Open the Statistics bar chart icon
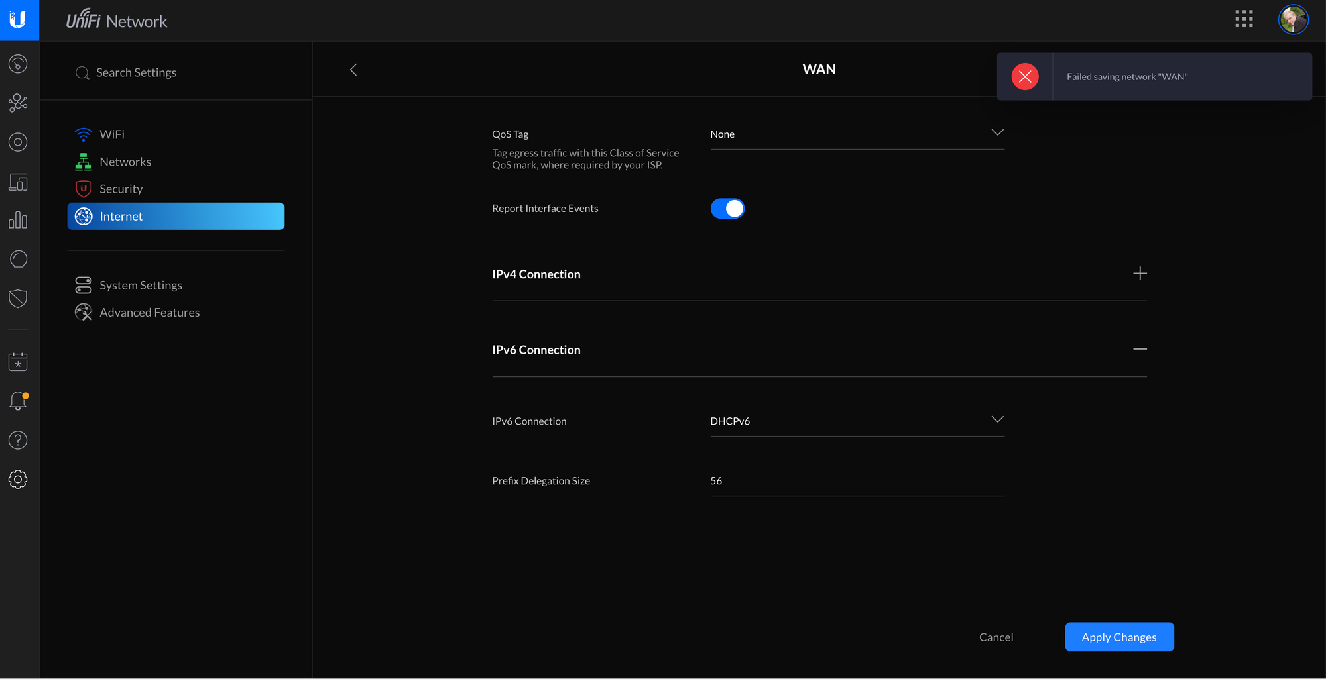Viewport: 1326px width, 681px height. coord(18,221)
